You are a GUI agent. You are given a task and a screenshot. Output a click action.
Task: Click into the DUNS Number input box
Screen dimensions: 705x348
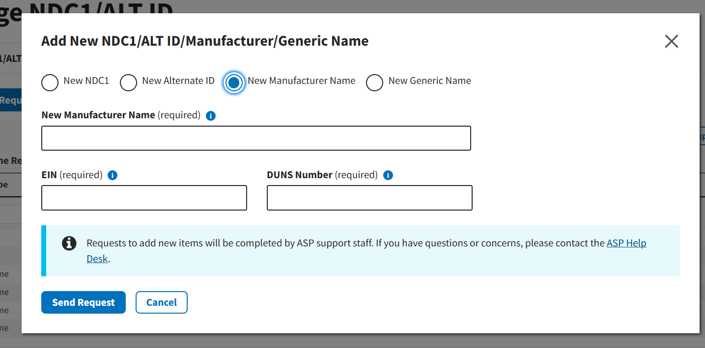coord(369,198)
